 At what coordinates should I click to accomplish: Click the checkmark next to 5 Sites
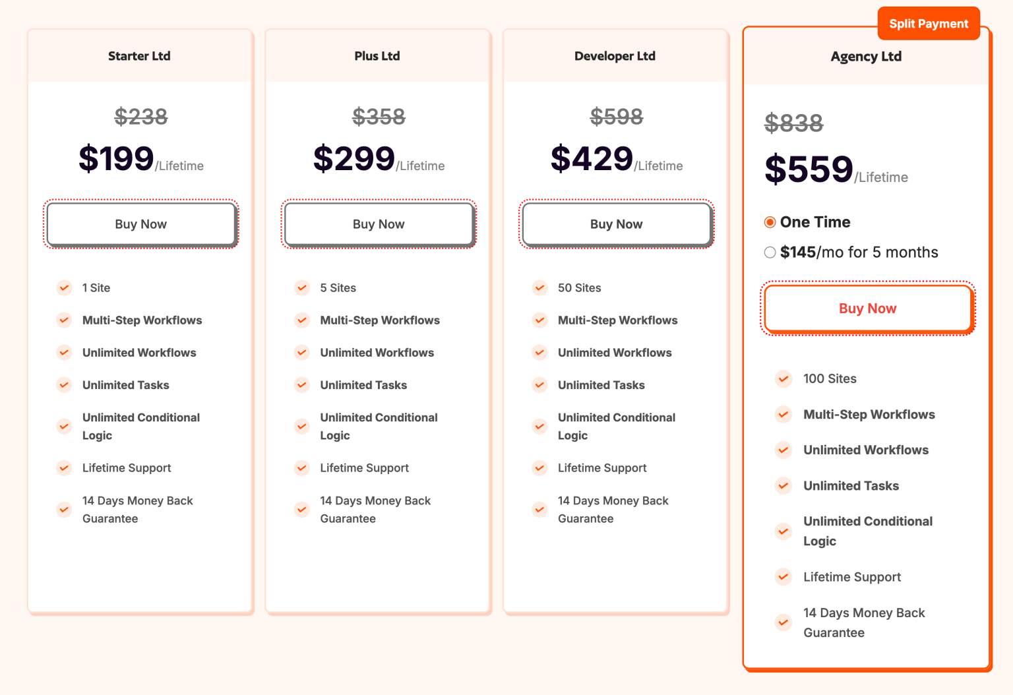point(302,288)
